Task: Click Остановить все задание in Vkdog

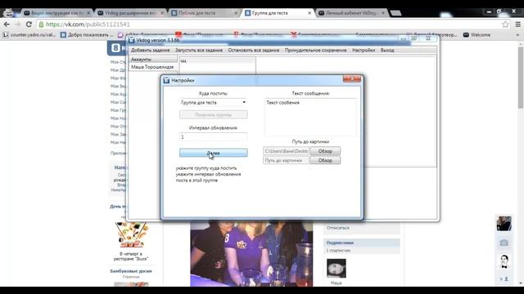Action: tap(254, 50)
